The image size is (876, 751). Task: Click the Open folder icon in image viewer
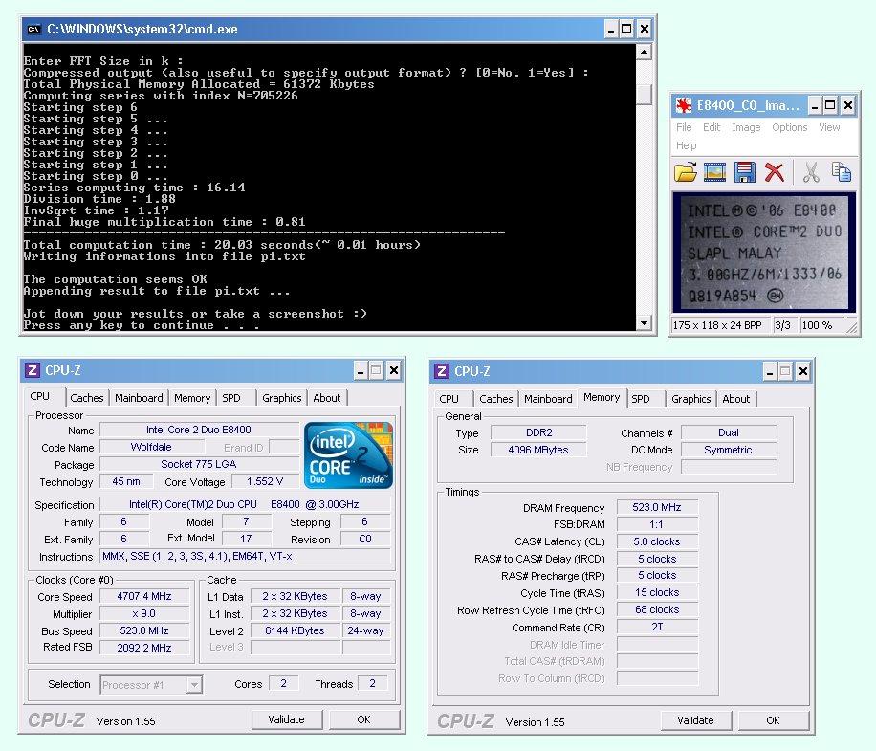(x=686, y=172)
